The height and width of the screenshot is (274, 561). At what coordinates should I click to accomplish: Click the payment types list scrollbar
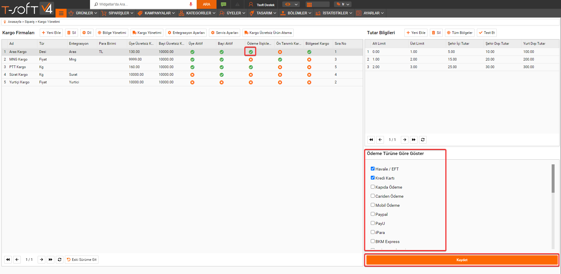pos(553,178)
